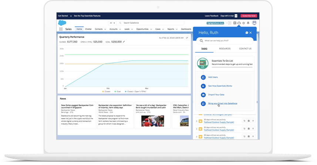Click the Essentials To-Do List progress bar
317x165 pixels.
[x=232, y=68]
